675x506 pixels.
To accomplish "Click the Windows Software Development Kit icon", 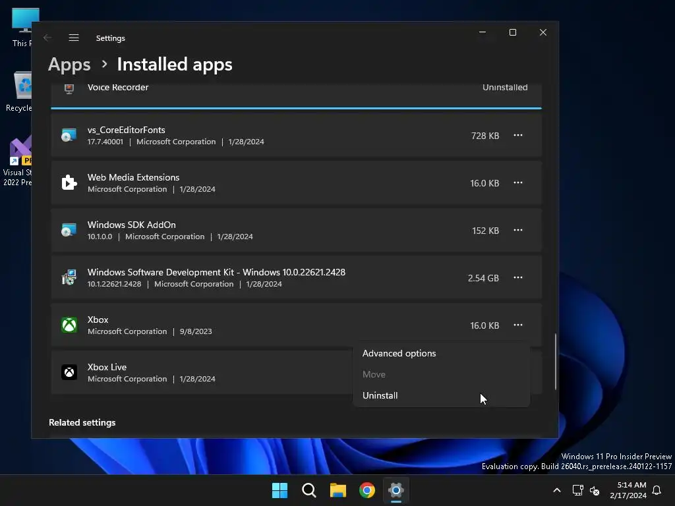I will pyautogui.click(x=69, y=277).
